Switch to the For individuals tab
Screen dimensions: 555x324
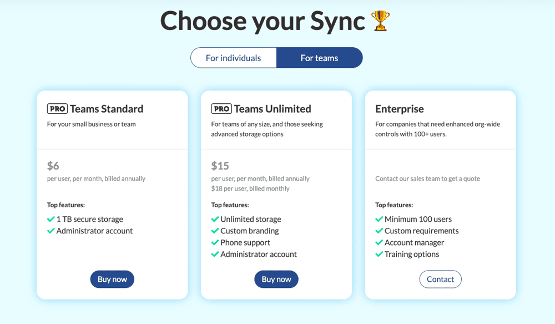(x=234, y=57)
